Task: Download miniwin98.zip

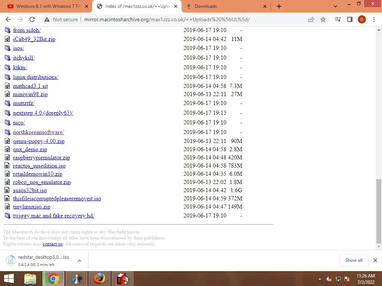Action: 30,94
